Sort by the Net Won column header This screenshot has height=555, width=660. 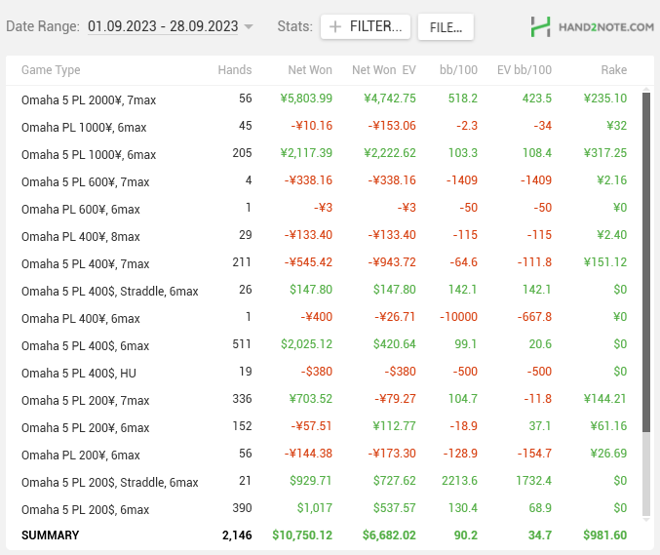[310, 70]
